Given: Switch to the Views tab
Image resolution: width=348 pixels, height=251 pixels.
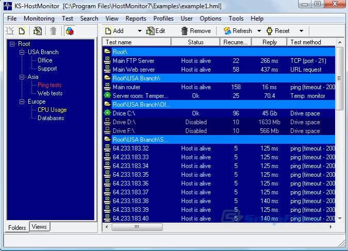Looking at the screenshot, I should pyautogui.click(x=39, y=227).
